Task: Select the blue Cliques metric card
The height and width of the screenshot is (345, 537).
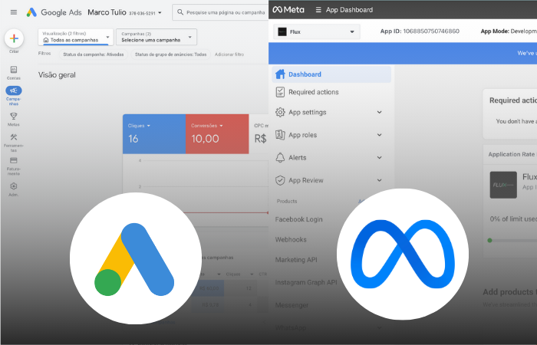Action: (x=154, y=134)
